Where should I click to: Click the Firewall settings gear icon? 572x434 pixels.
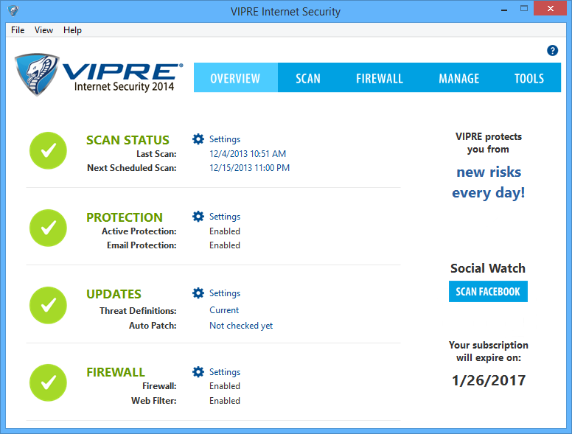[198, 372]
